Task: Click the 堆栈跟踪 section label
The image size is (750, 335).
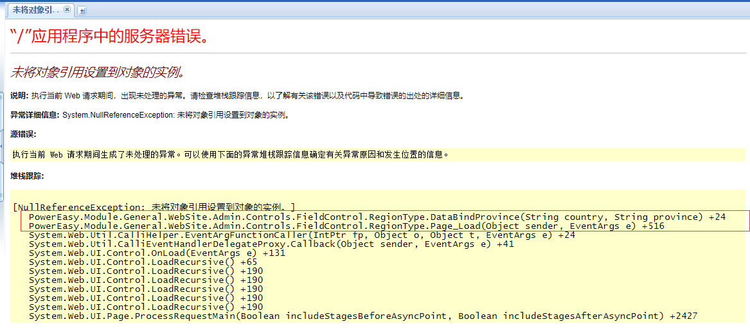Action: (x=27, y=176)
